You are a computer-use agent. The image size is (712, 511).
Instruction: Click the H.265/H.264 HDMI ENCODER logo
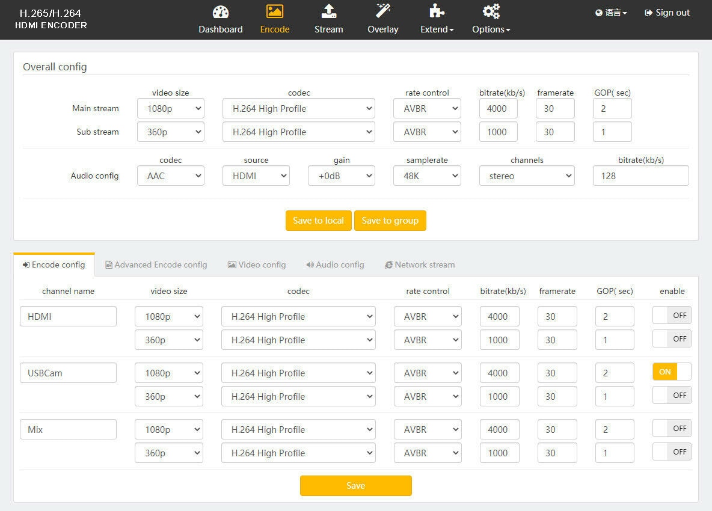(51, 19)
